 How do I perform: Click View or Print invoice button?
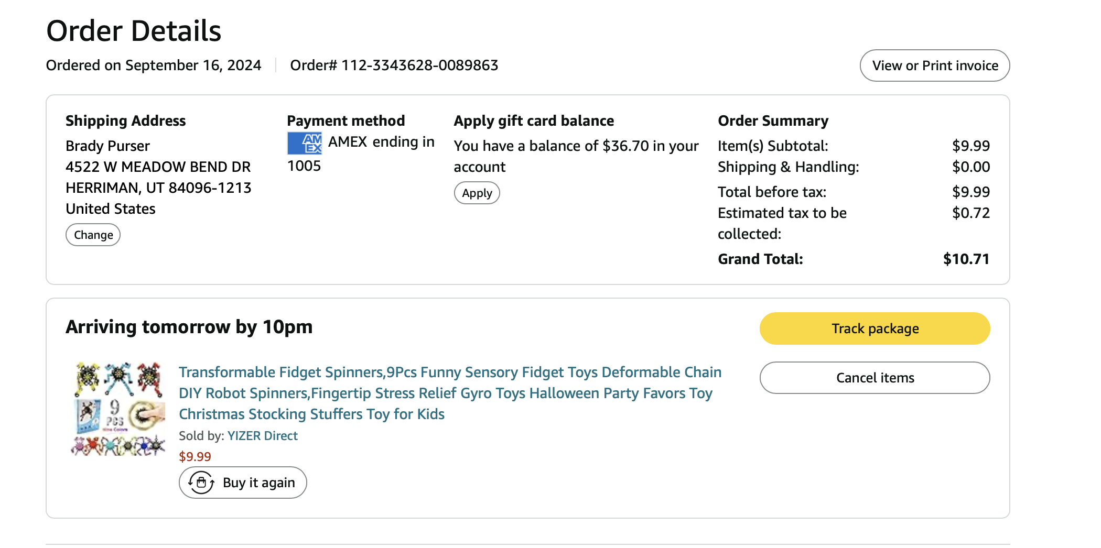[934, 65]
